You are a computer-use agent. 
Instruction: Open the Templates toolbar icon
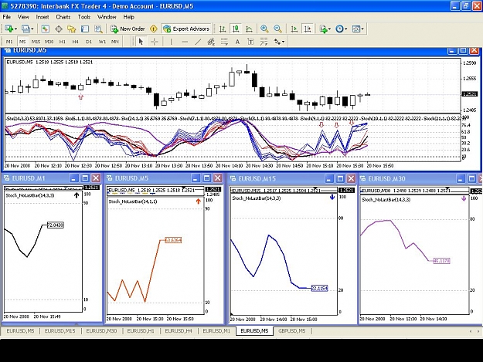coord(355,29)
